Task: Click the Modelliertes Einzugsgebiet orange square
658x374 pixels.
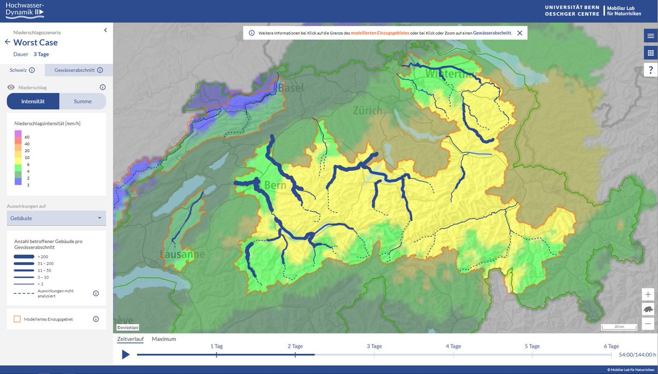Action: [17, 319]
